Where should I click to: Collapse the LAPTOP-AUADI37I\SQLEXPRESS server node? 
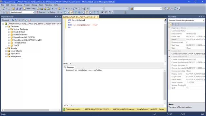click(3, 24)
